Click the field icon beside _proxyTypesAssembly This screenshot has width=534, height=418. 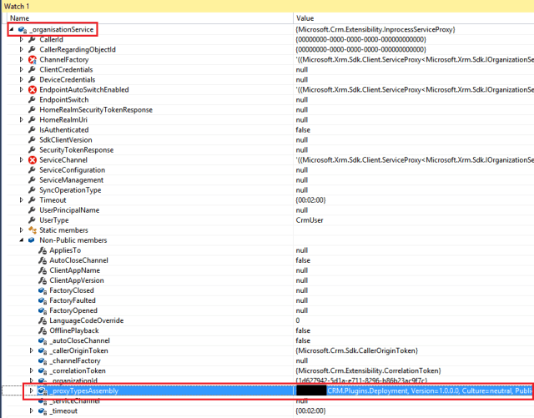coord(42,390)
